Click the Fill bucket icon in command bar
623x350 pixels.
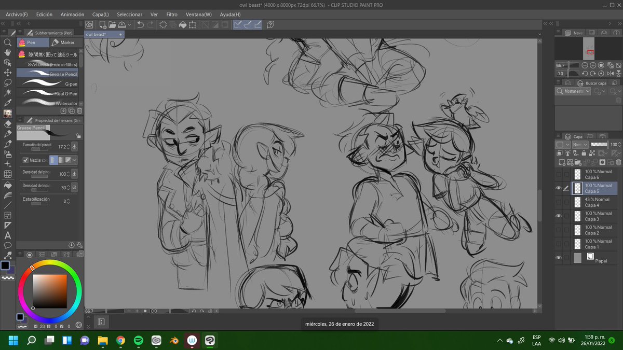182,24
